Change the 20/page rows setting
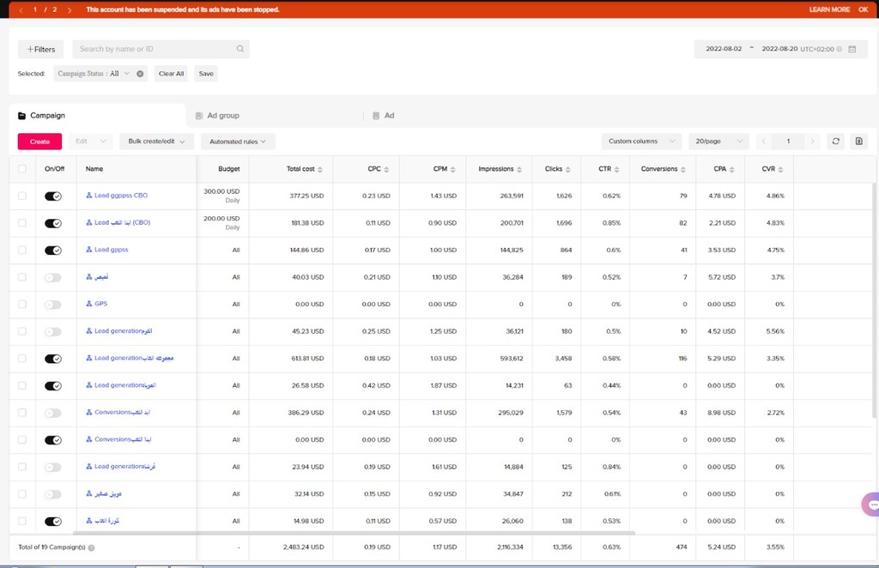 tap(718, 142)
